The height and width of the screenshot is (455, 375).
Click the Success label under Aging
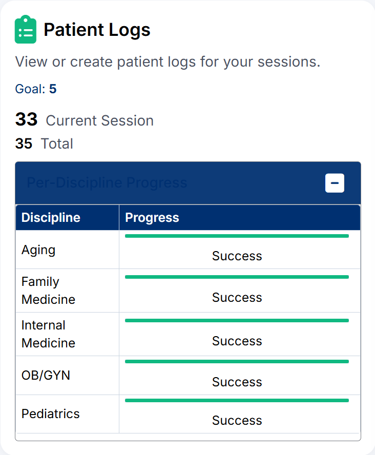pyautogui.click(x=237, y=256)
